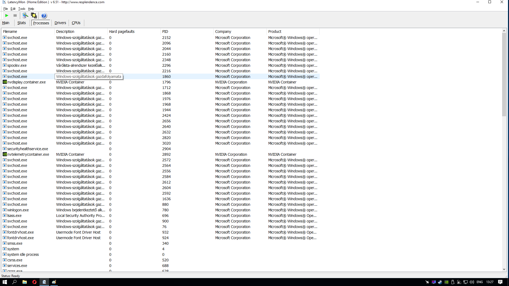Click the safely remove hardware USB tray icon
Screen dimensions: 509x286
point(453,282)
